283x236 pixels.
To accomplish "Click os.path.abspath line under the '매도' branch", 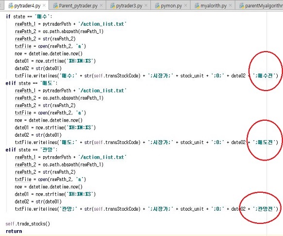I will pyautogui.click(x=59, y=98).
